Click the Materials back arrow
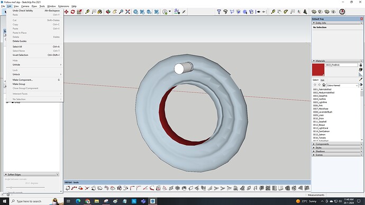Viewport: 365px width, 205px height. point(315,85)
